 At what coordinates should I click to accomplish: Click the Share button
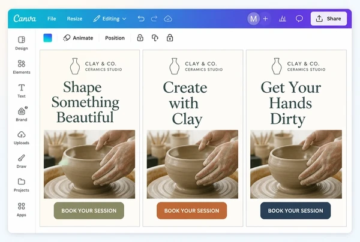[x=329, y=19]
